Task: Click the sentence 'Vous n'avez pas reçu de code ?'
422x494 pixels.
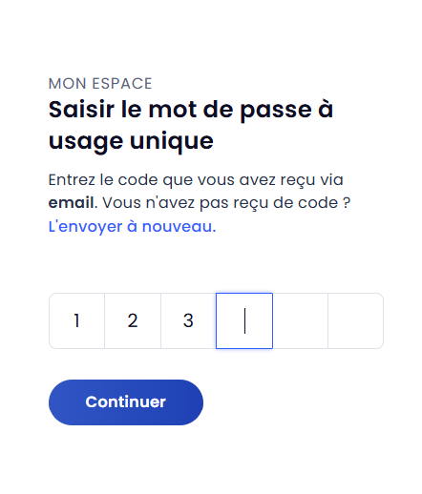Action: [x=226, y=203]
